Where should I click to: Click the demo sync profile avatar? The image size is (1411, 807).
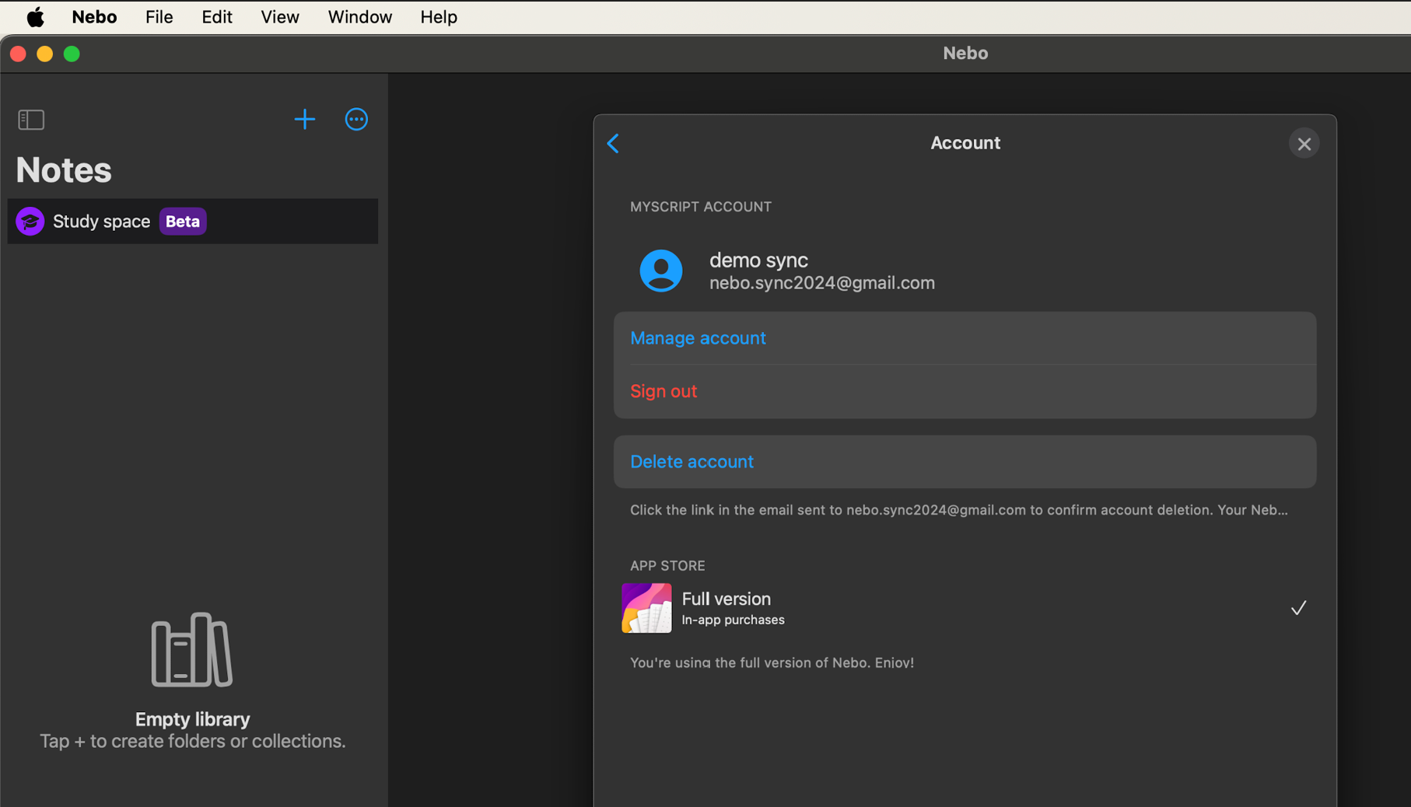point(661,271)
